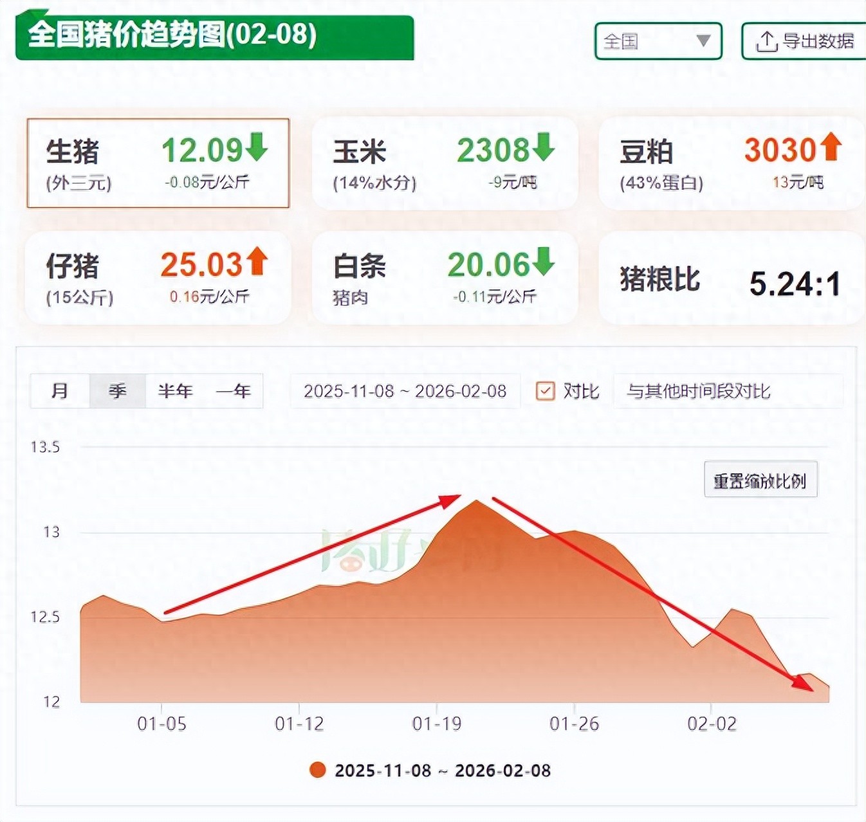Image resolution: width=866 pixels, height=822 pixels.
Task: Select the 生猪 (外三元) price card
Action: [158, 163]
